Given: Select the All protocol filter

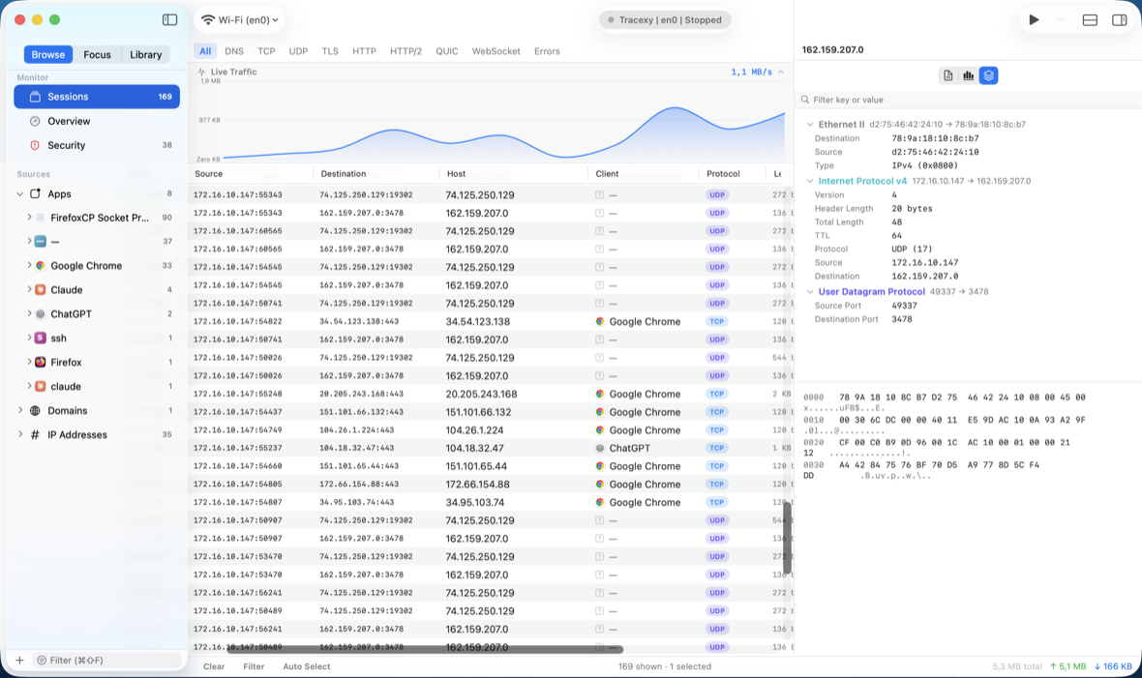Looking at the screenshot, I should [205, 51].
